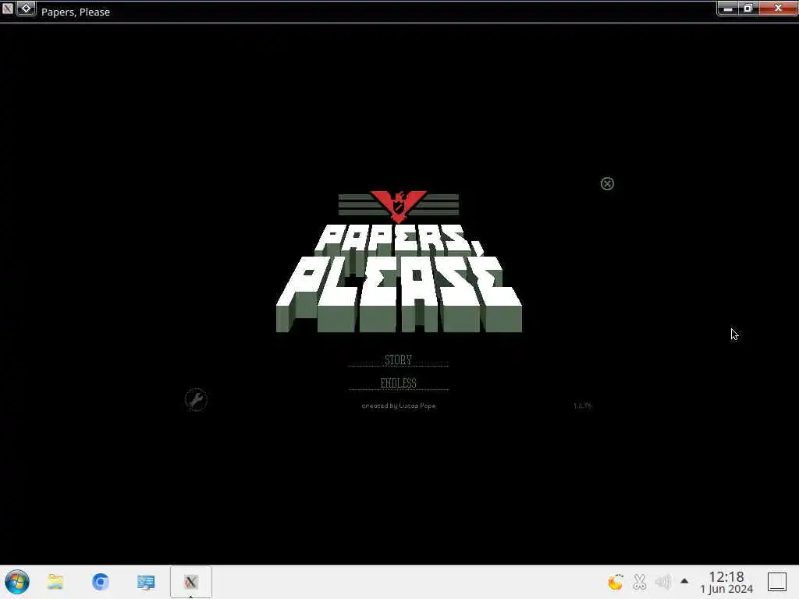Screen dimensions: 799x599
Task: Open the volume speaker tray icon
Action: coord(663,582)
